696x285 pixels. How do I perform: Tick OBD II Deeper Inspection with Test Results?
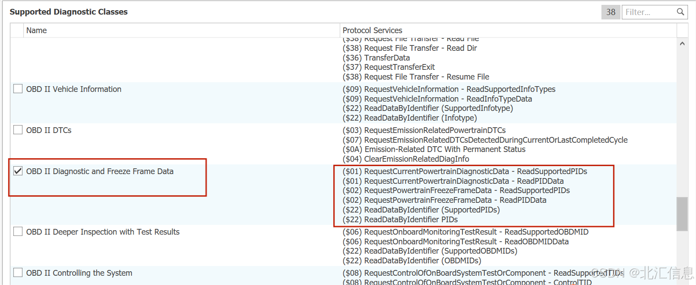click(x=18, y=232)
